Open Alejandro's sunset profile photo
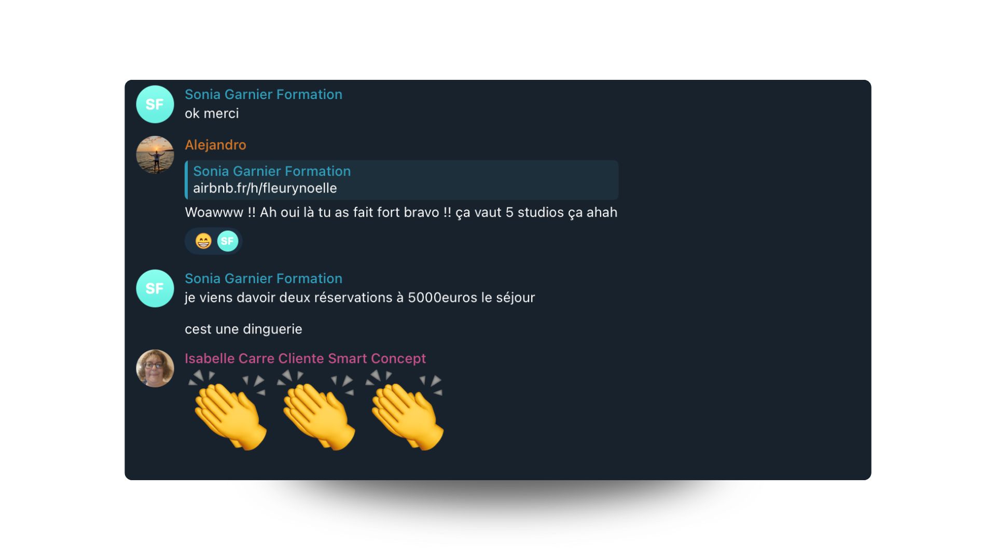Image resolution: width=996 pixels, height=560 pixels. pos(155,155)
